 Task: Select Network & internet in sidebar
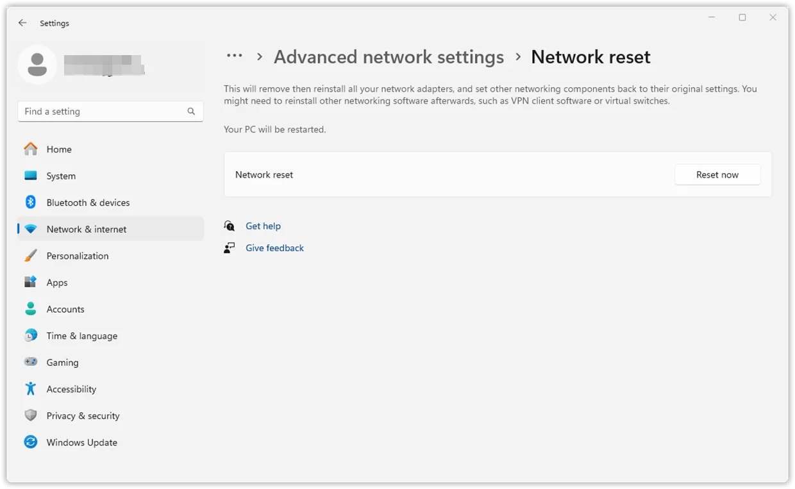click(110, 229)
